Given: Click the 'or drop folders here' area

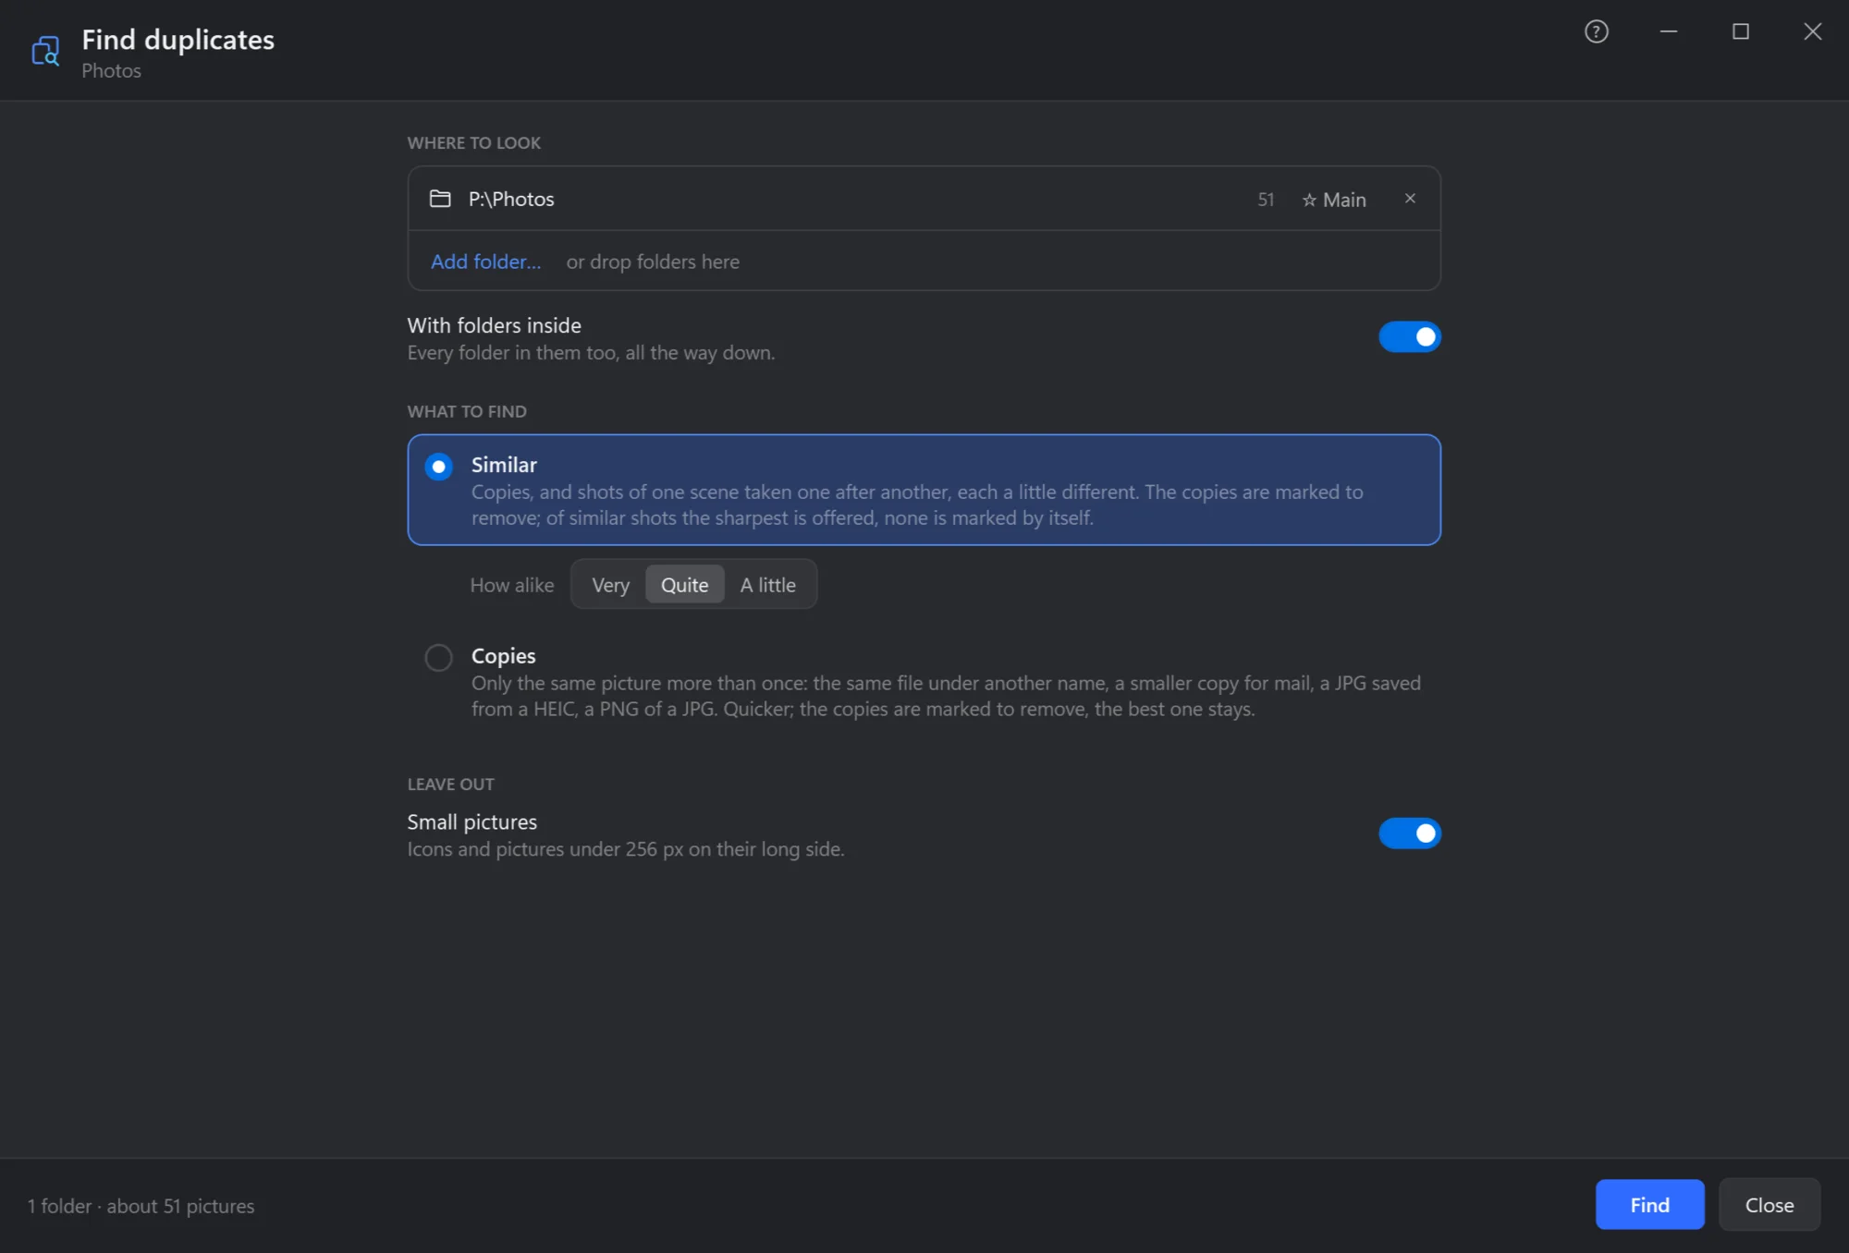Looking at the screenshot, I should pos(653,262).
